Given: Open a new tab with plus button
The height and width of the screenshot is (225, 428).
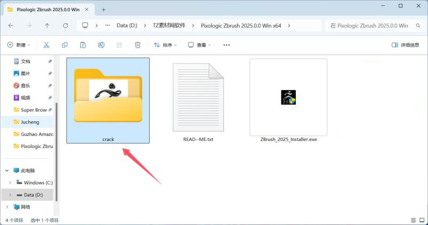Looking at the screenshot, I should (103, 10).
